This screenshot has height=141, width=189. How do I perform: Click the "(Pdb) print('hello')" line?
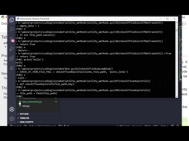pyautogui.click(x=30, y=60)
